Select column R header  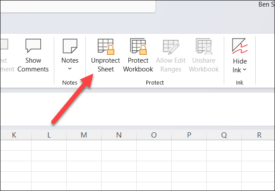259,135
